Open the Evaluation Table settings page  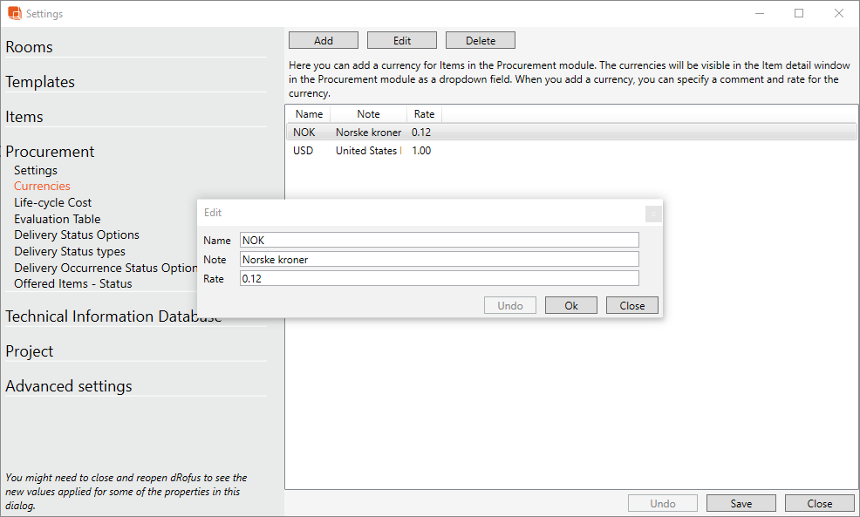[x=58, y=219]
